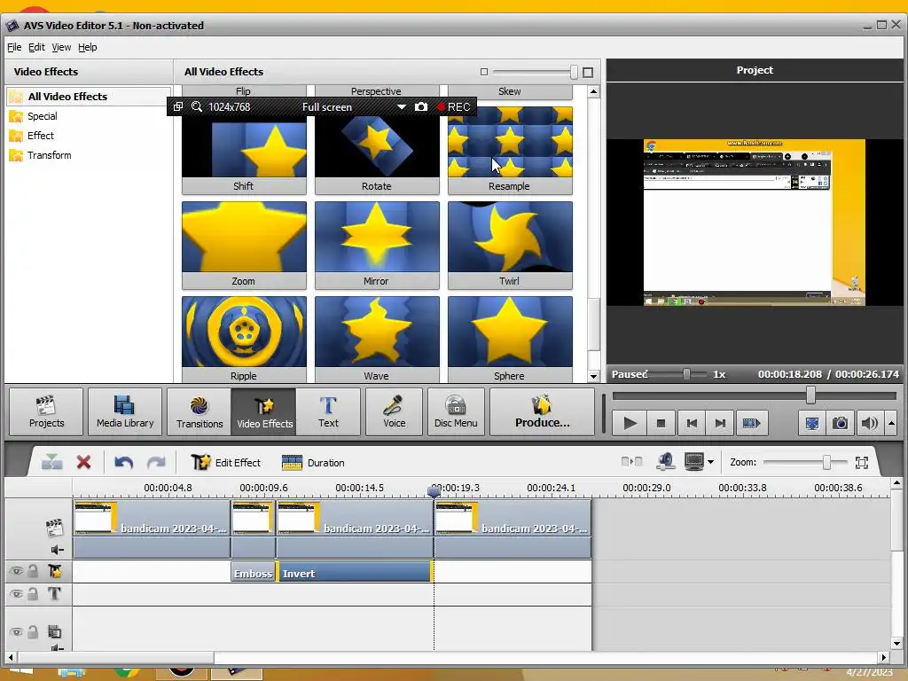Image resolution: width=908 pixels, height=681 pixels.
Task: Jump to previous frame in preview
Action: tap(692, 423)
